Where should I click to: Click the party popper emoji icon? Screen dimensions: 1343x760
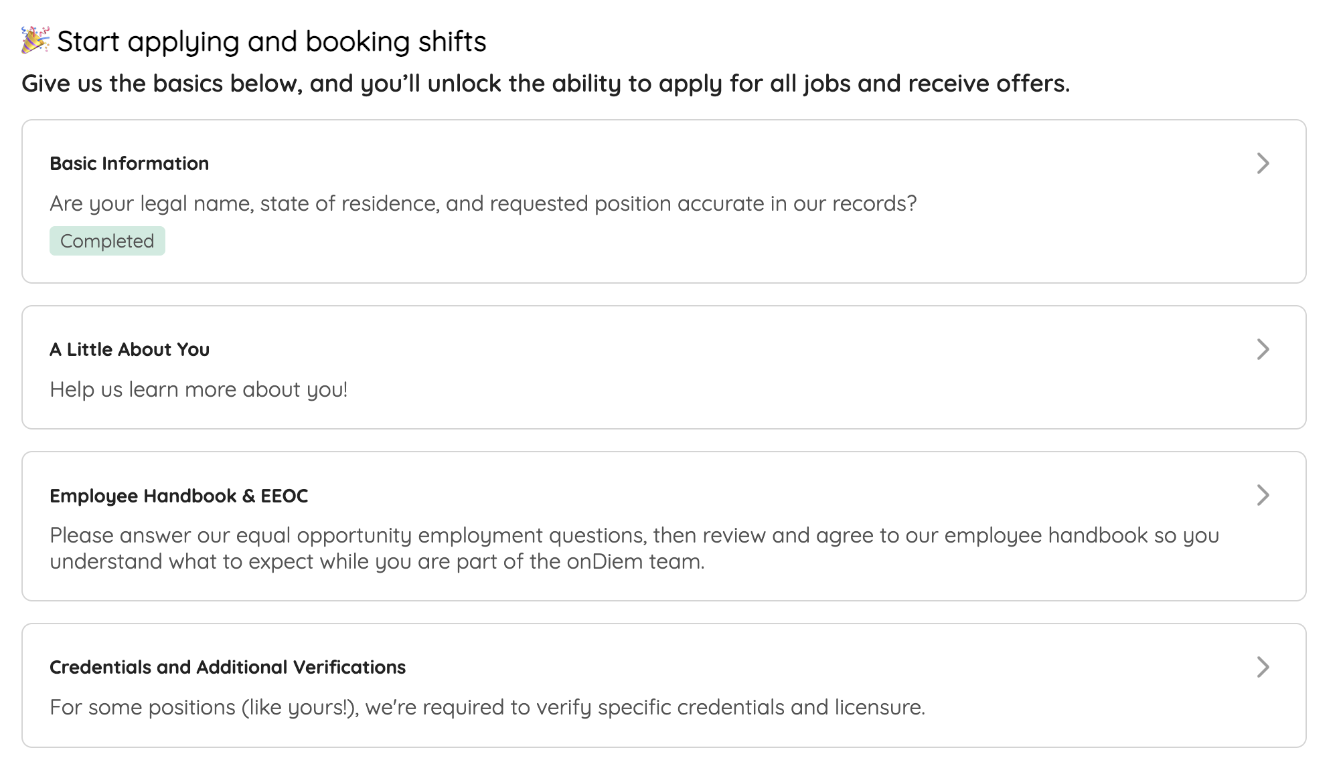(x=35, y=40)
